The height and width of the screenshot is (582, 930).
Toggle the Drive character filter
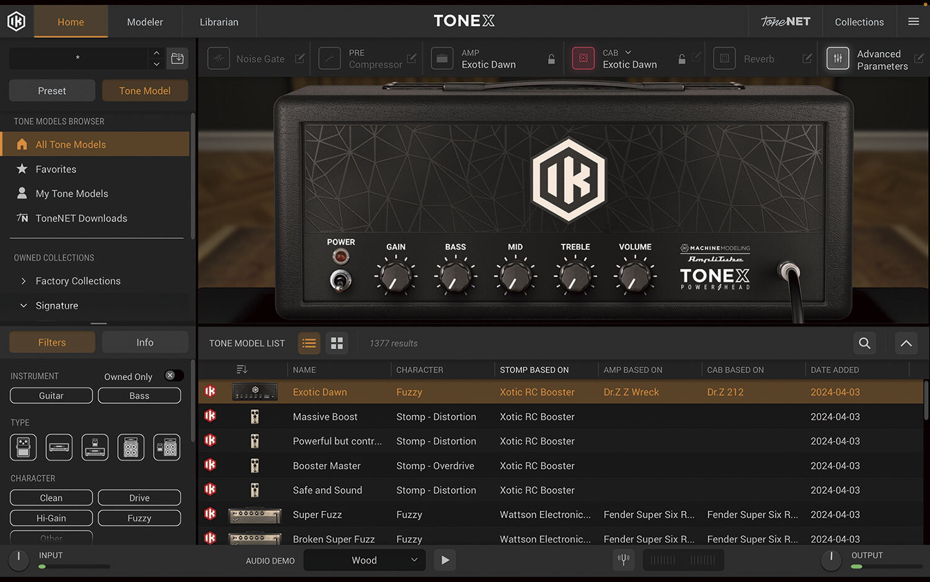coord(139,498)
